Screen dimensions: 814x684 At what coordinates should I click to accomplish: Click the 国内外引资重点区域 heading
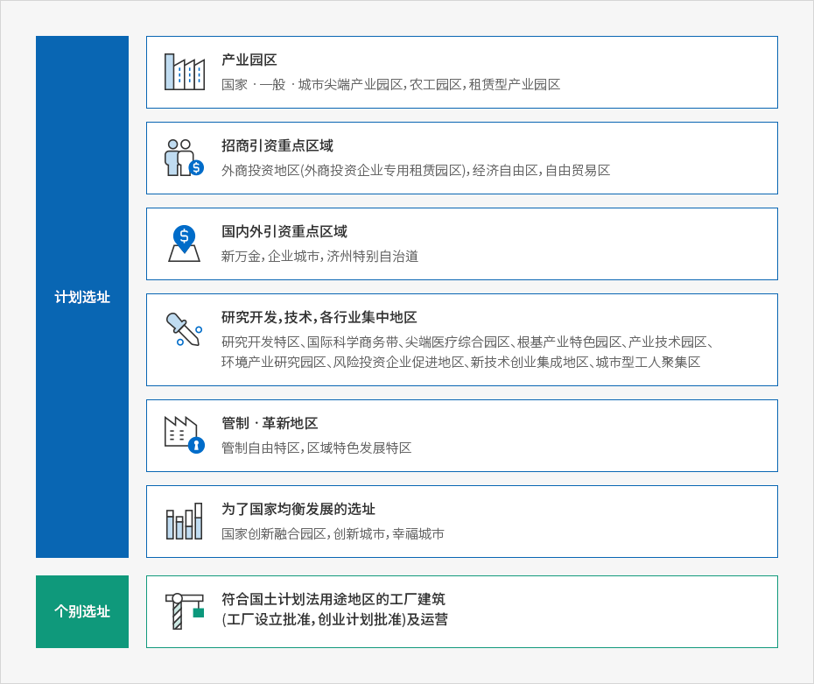click(x=284, y=231)
